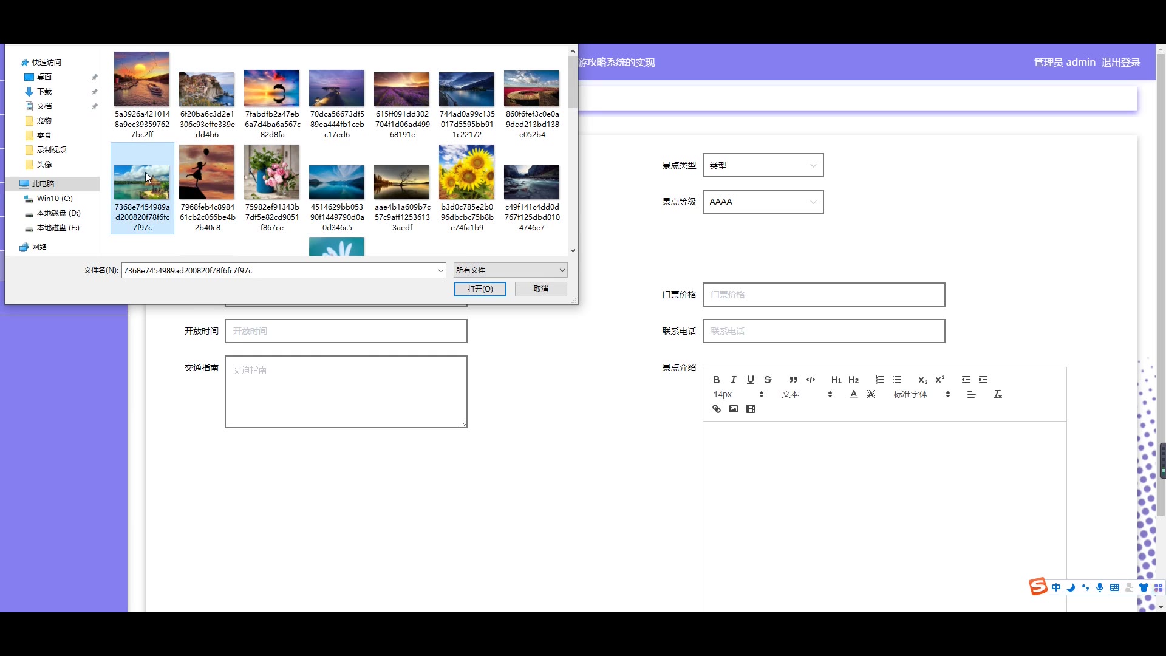Select 快速访问 in the dialog sidebar
The width and height of the screenshot is (1166, 656).
tap(46, 62)
